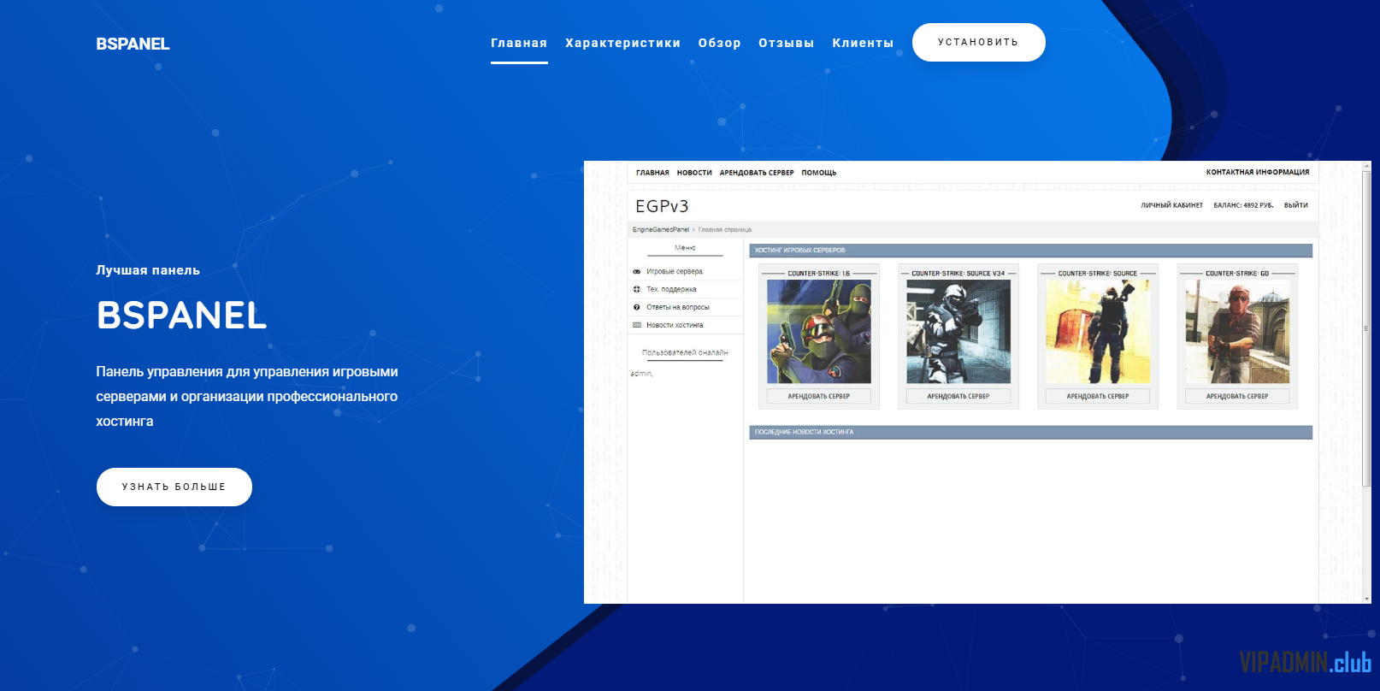Open the Обзор navigation item
Viewport: 1380px width, 691px height.
pos(719,43)
